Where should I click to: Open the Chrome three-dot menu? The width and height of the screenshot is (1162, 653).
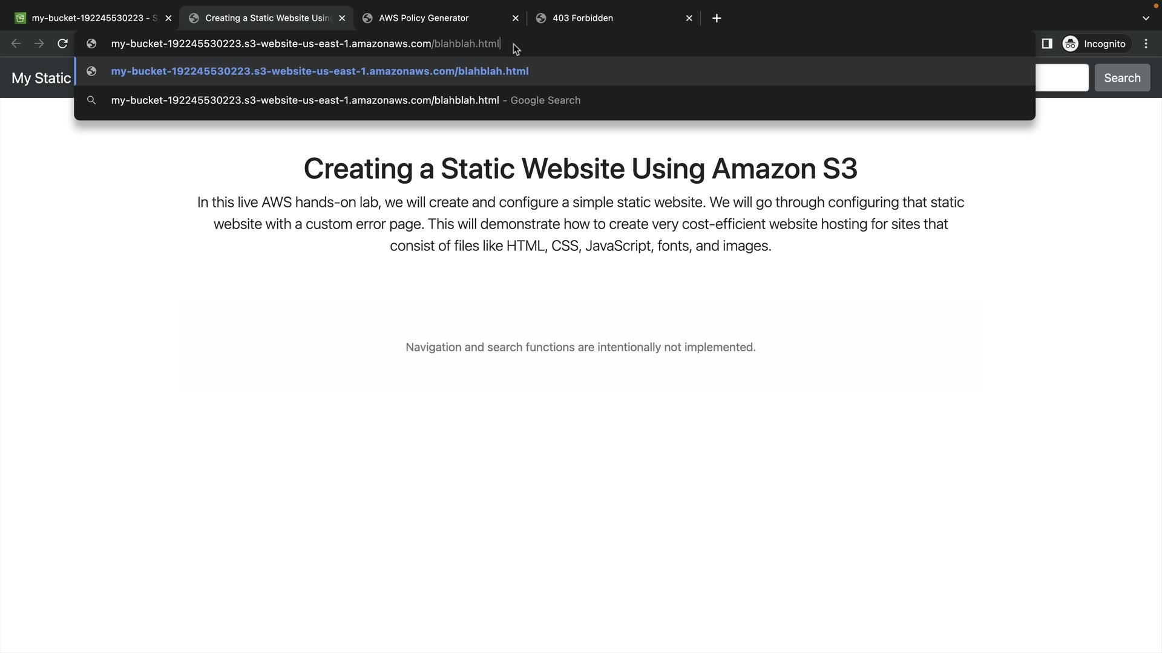click(1146, 44)
